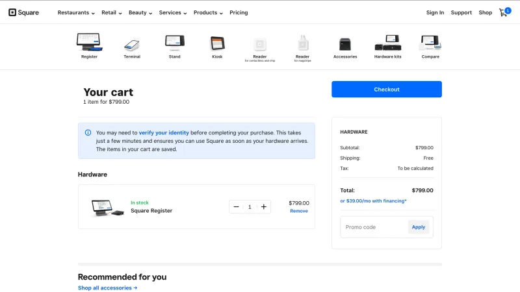This screenshot has width=520, height=292.
Task: Click the Square logo
Action: (x=23, y=12)
